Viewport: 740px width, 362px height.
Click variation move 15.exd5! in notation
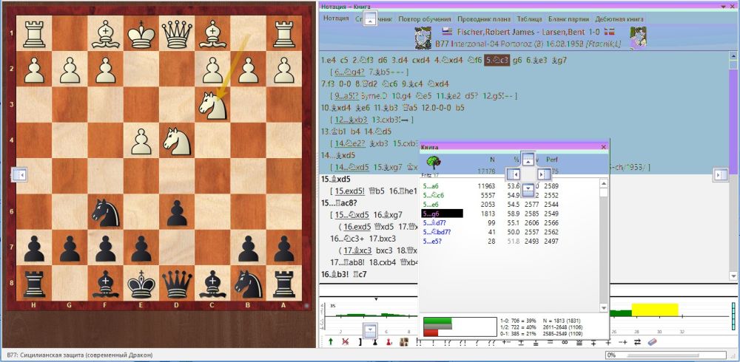click(x=351, y=191)
